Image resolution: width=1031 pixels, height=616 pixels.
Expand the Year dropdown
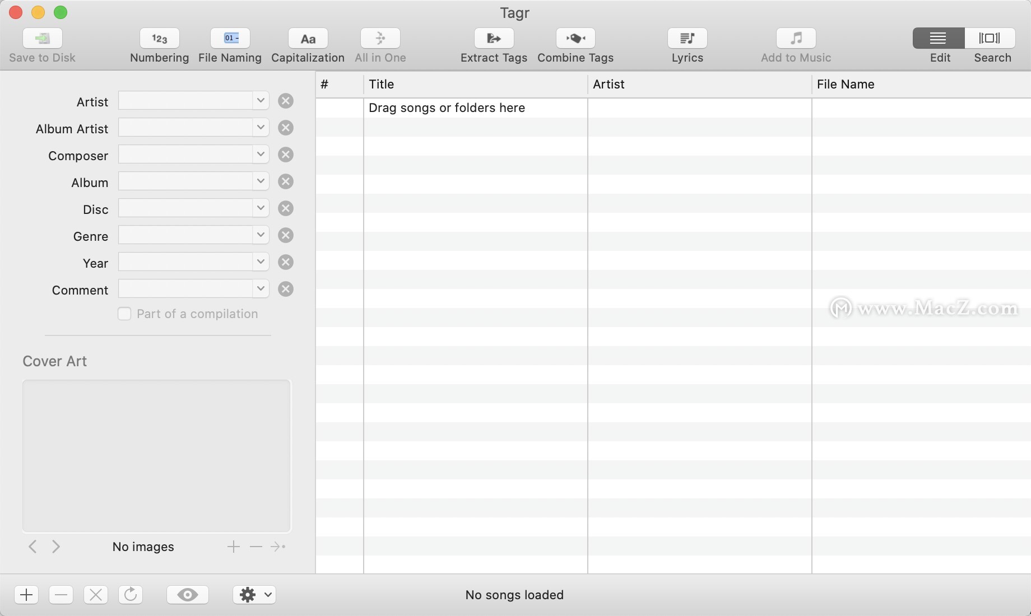point(261,262)
